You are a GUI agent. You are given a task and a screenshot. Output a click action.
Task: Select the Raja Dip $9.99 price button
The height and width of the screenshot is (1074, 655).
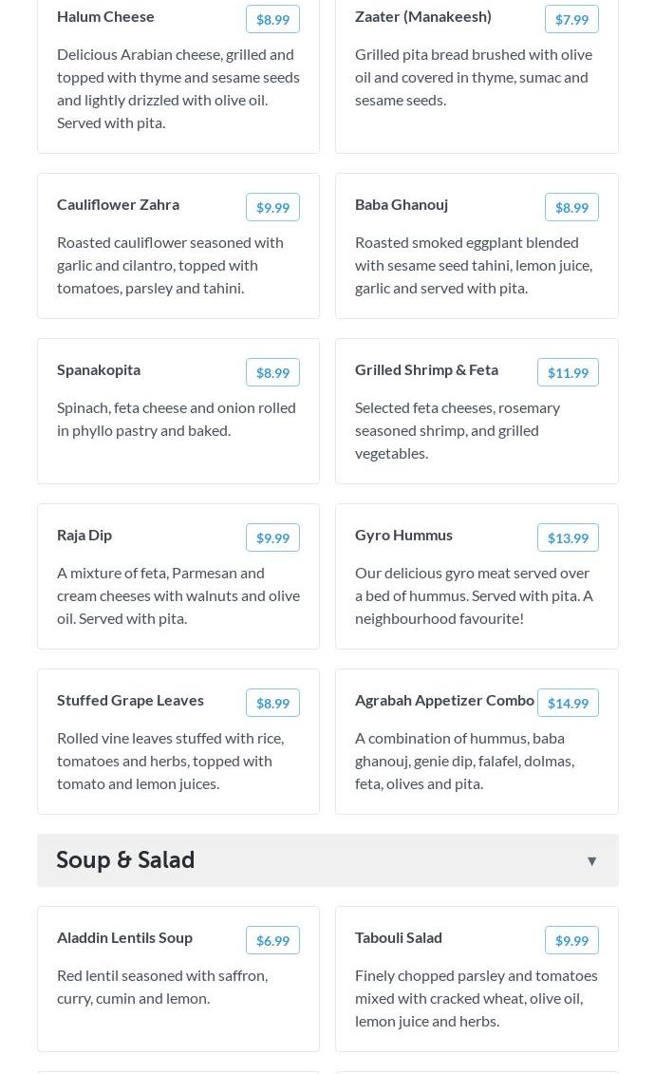272,537
